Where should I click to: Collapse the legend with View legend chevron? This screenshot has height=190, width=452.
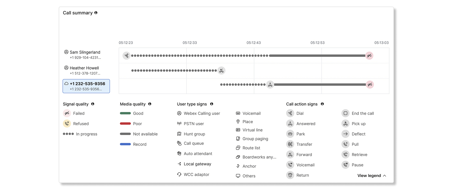[385, 176]
